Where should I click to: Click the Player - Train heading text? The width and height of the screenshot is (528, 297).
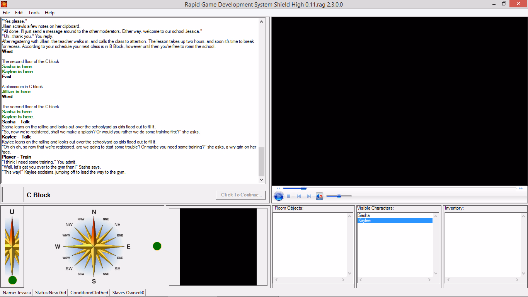(17, 157)
